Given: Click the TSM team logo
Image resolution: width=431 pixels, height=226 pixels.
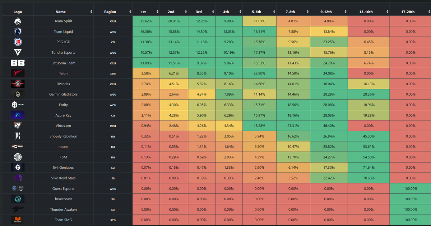Looking at the screenshot, I should (x=18, y=157).
